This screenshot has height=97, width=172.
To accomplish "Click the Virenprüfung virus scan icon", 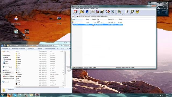I will (119, 12).
